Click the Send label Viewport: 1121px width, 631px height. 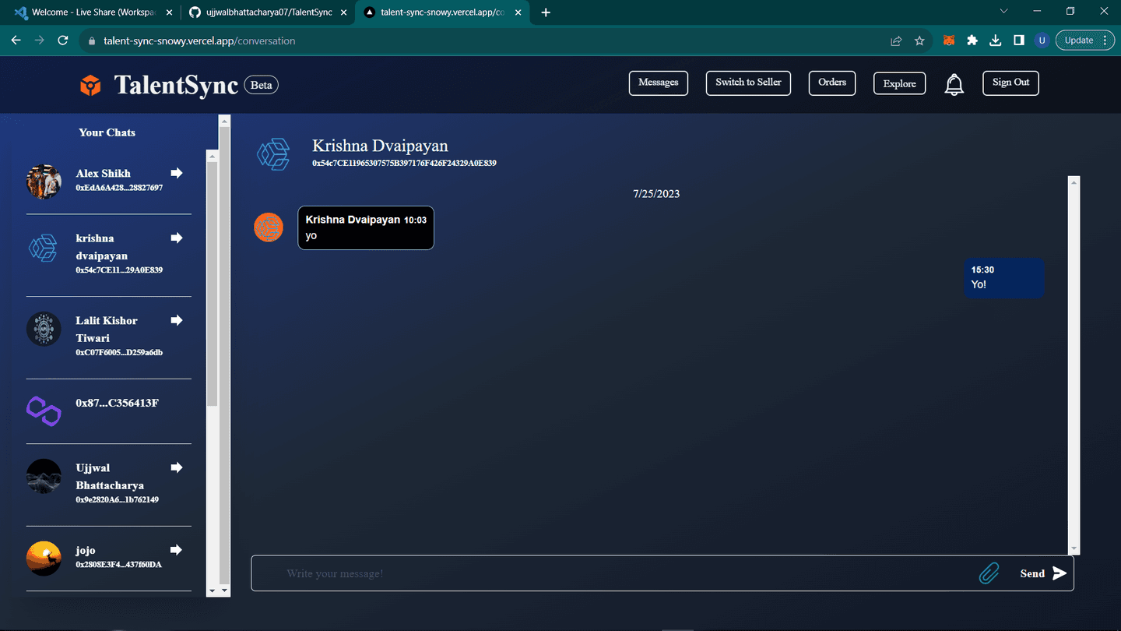[x=1032, y=573]
